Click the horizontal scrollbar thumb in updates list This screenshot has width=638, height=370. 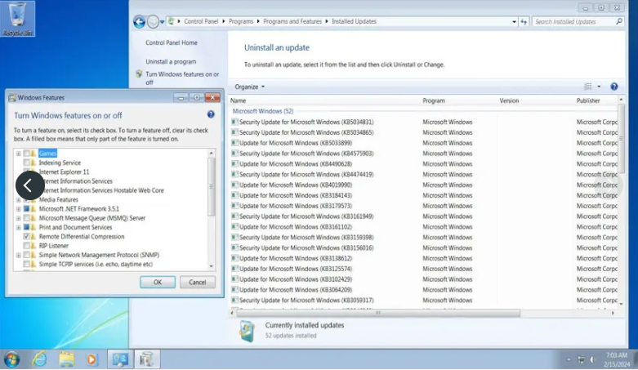coord(378,313)
